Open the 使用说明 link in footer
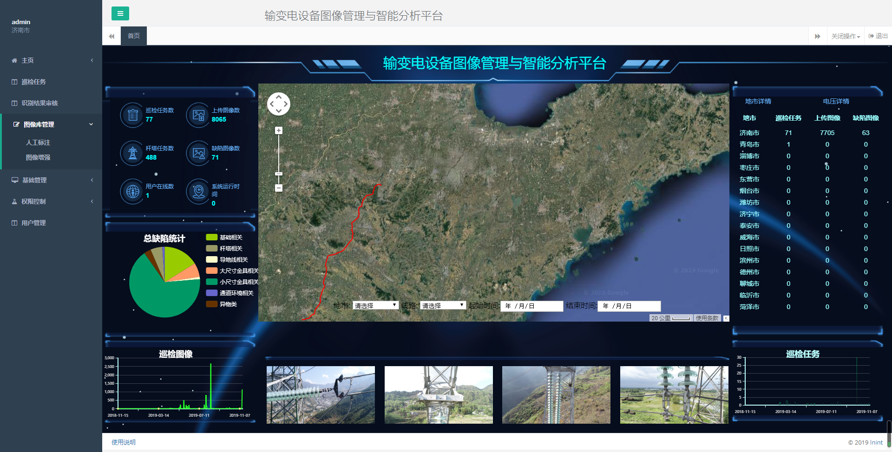 (124, 442)
